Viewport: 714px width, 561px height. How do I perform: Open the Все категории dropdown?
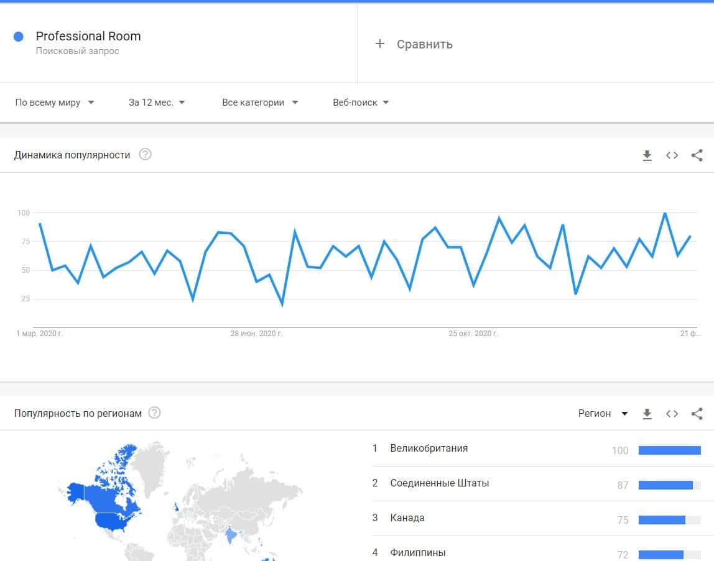[260, 103]
